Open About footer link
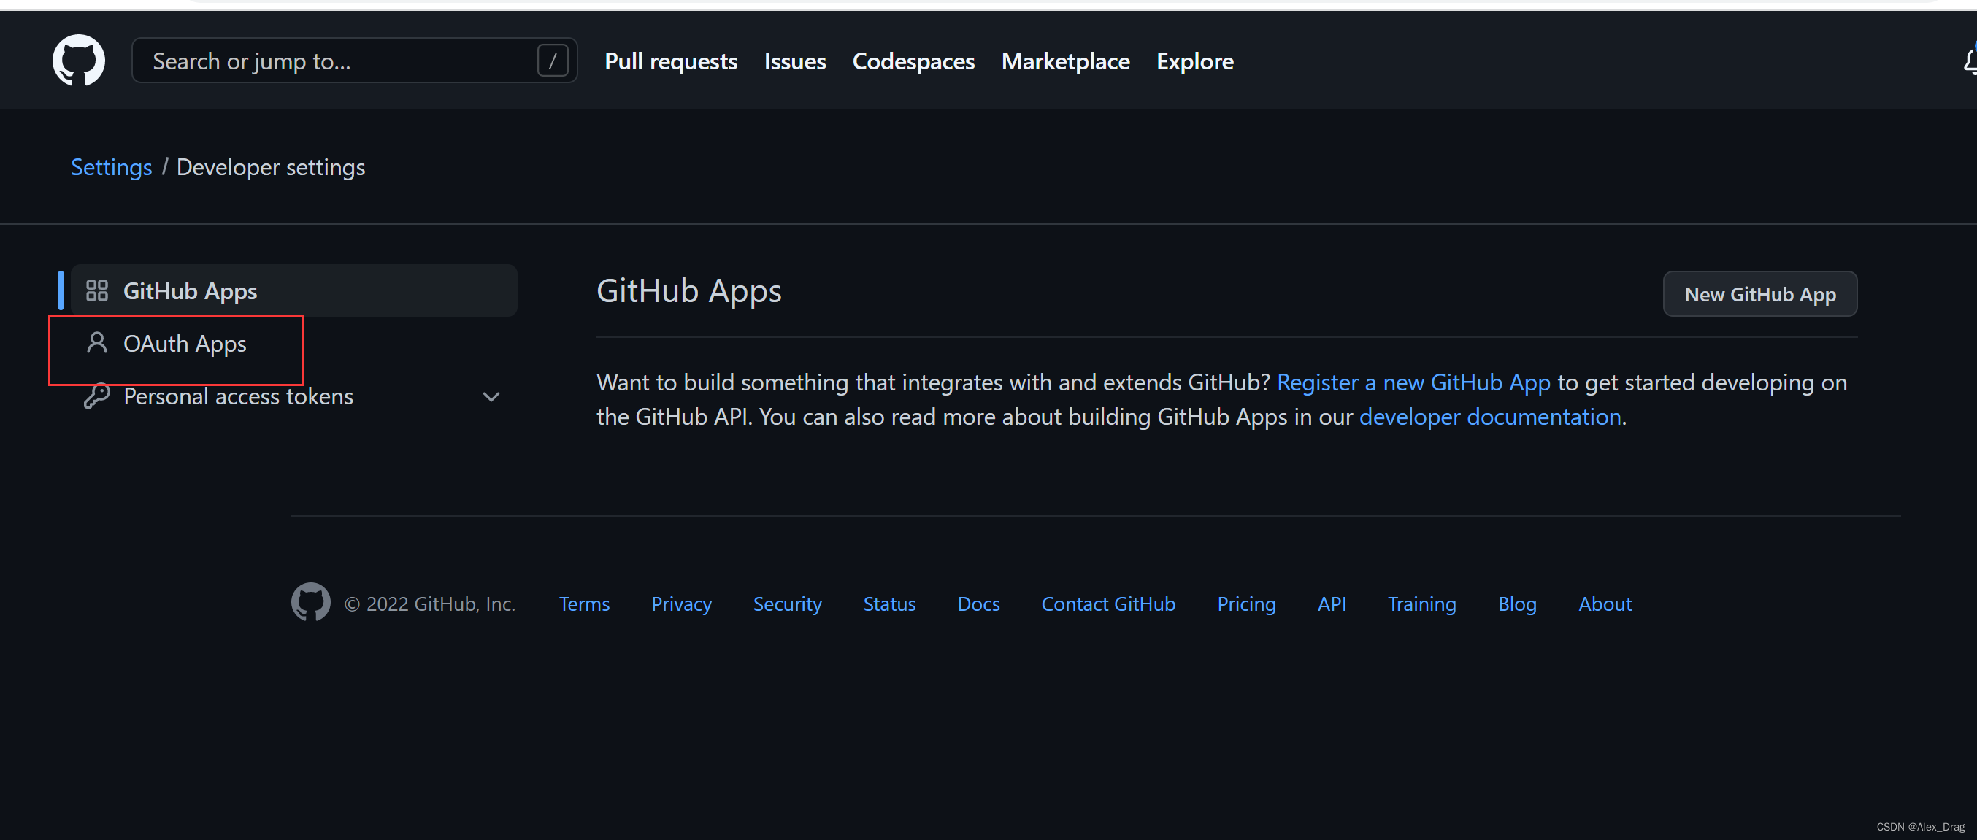This screenshot has width=1977, height=840. 1605,604
